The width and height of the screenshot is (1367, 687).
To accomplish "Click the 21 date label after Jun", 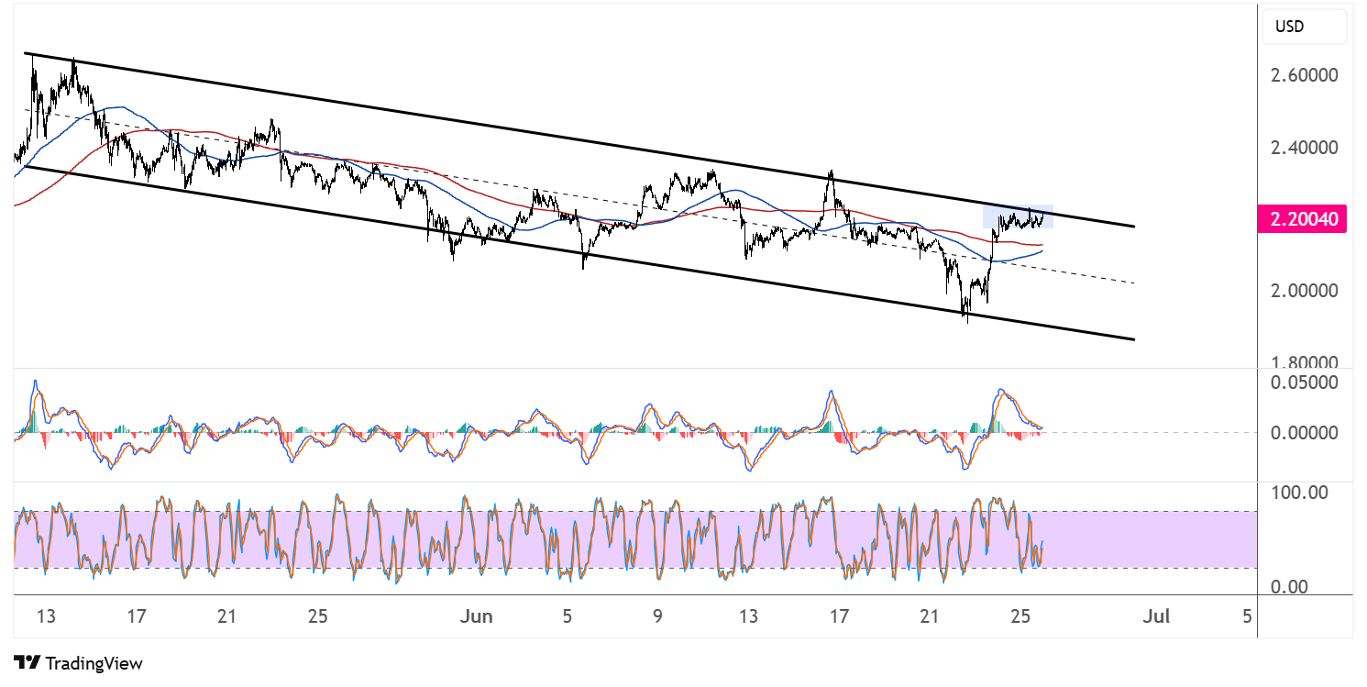I will click(x=931, y=616).
